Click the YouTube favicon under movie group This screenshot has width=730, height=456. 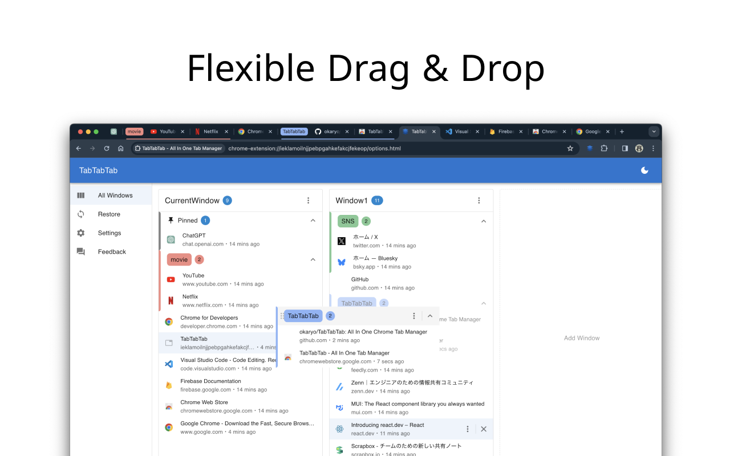[x=171, y=279]
